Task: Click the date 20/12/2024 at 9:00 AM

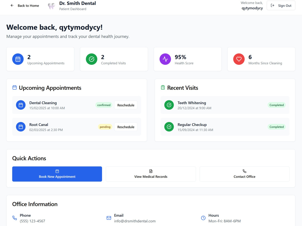Action: pos(194,108)
